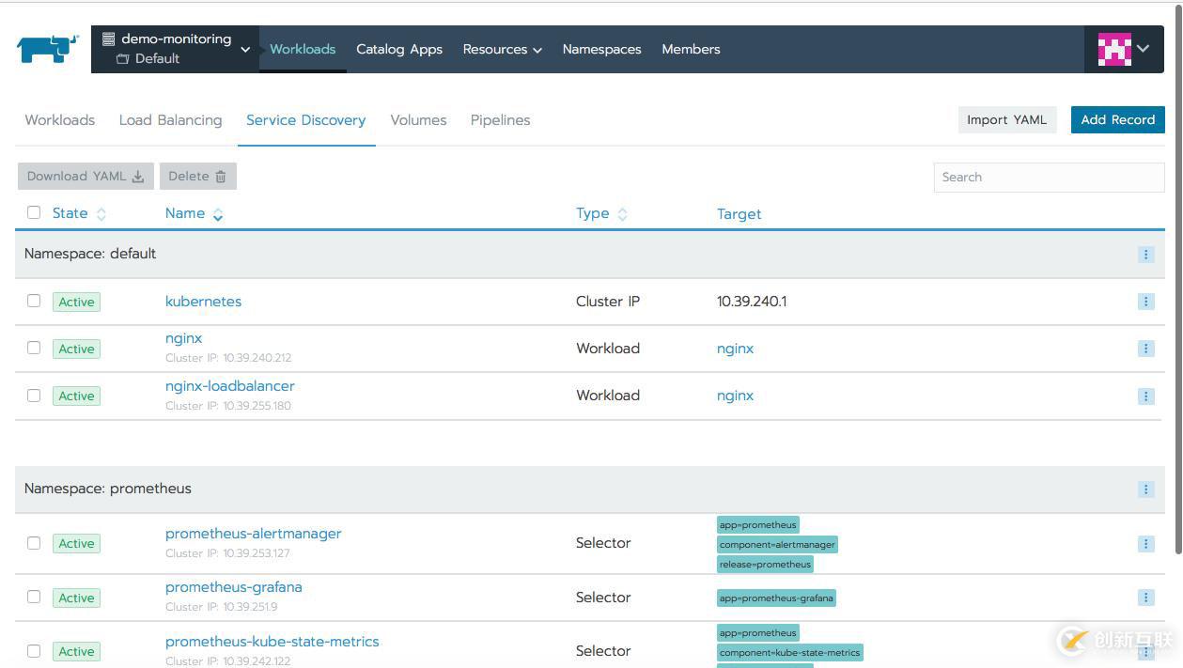This screenshot has height=668, width=1183.
Task: Open default namespace actions menu
Action: 1145,255
